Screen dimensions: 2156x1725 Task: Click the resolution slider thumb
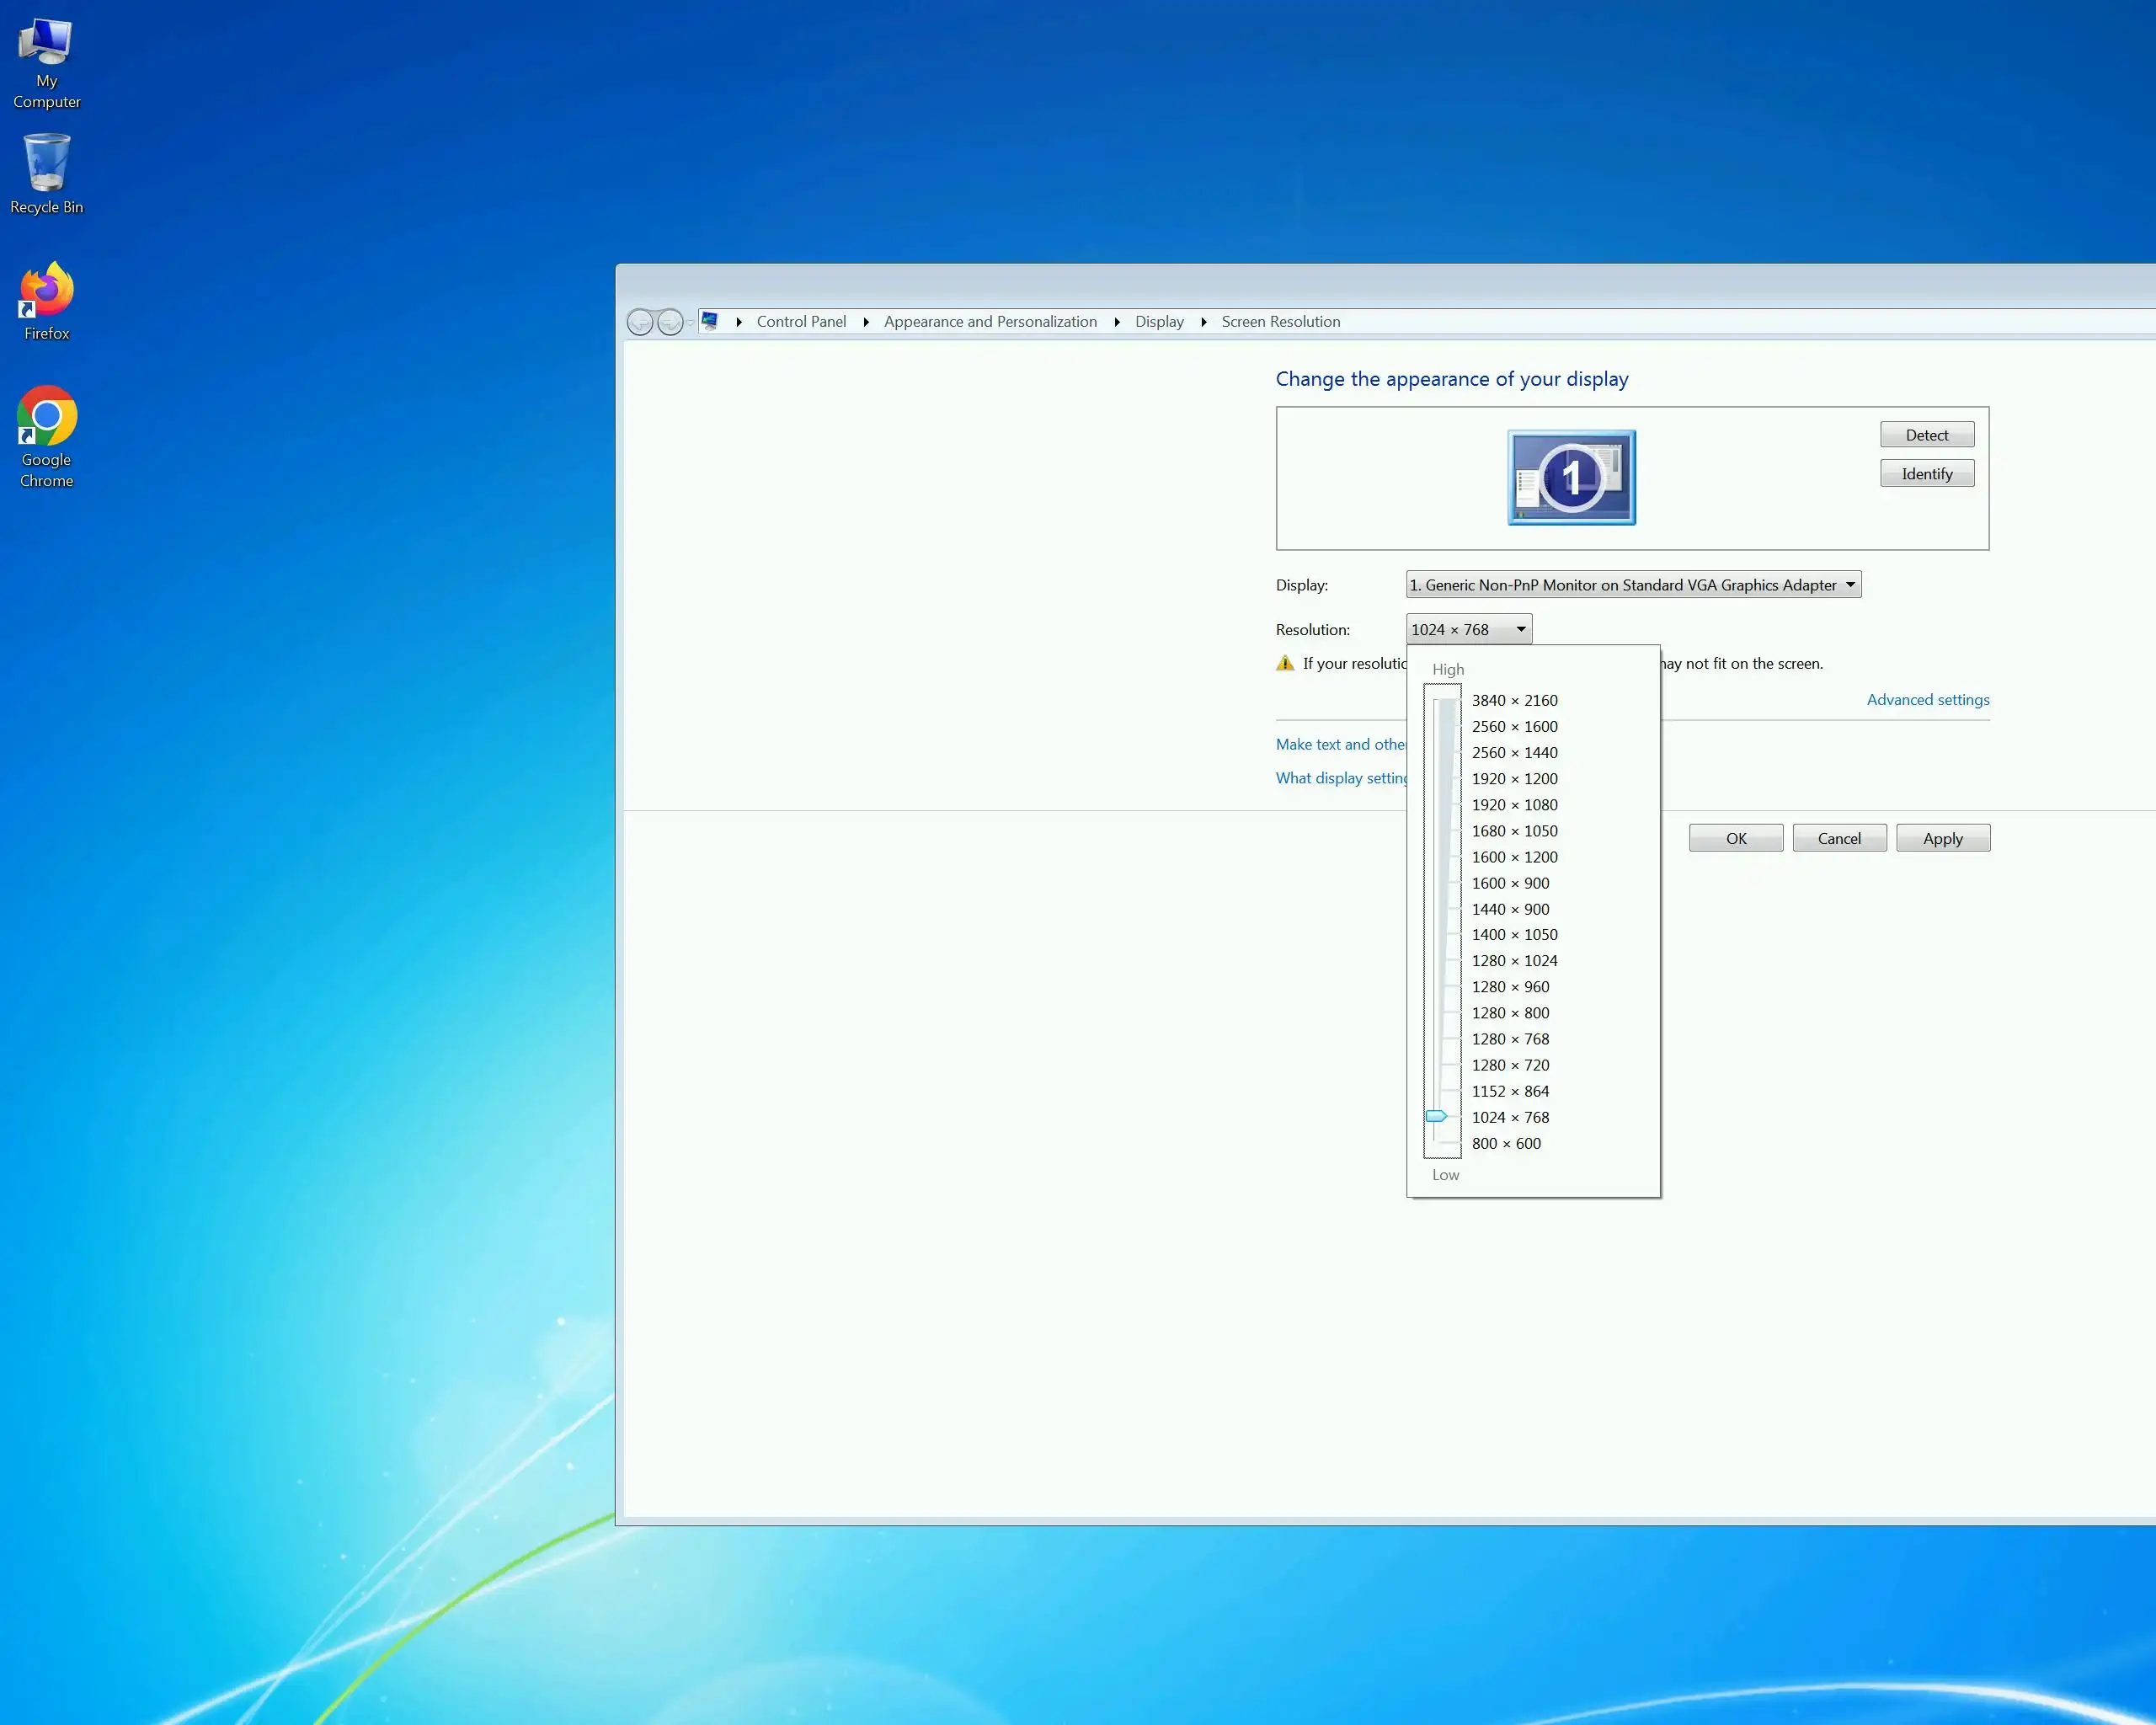pos(1436,1116)
